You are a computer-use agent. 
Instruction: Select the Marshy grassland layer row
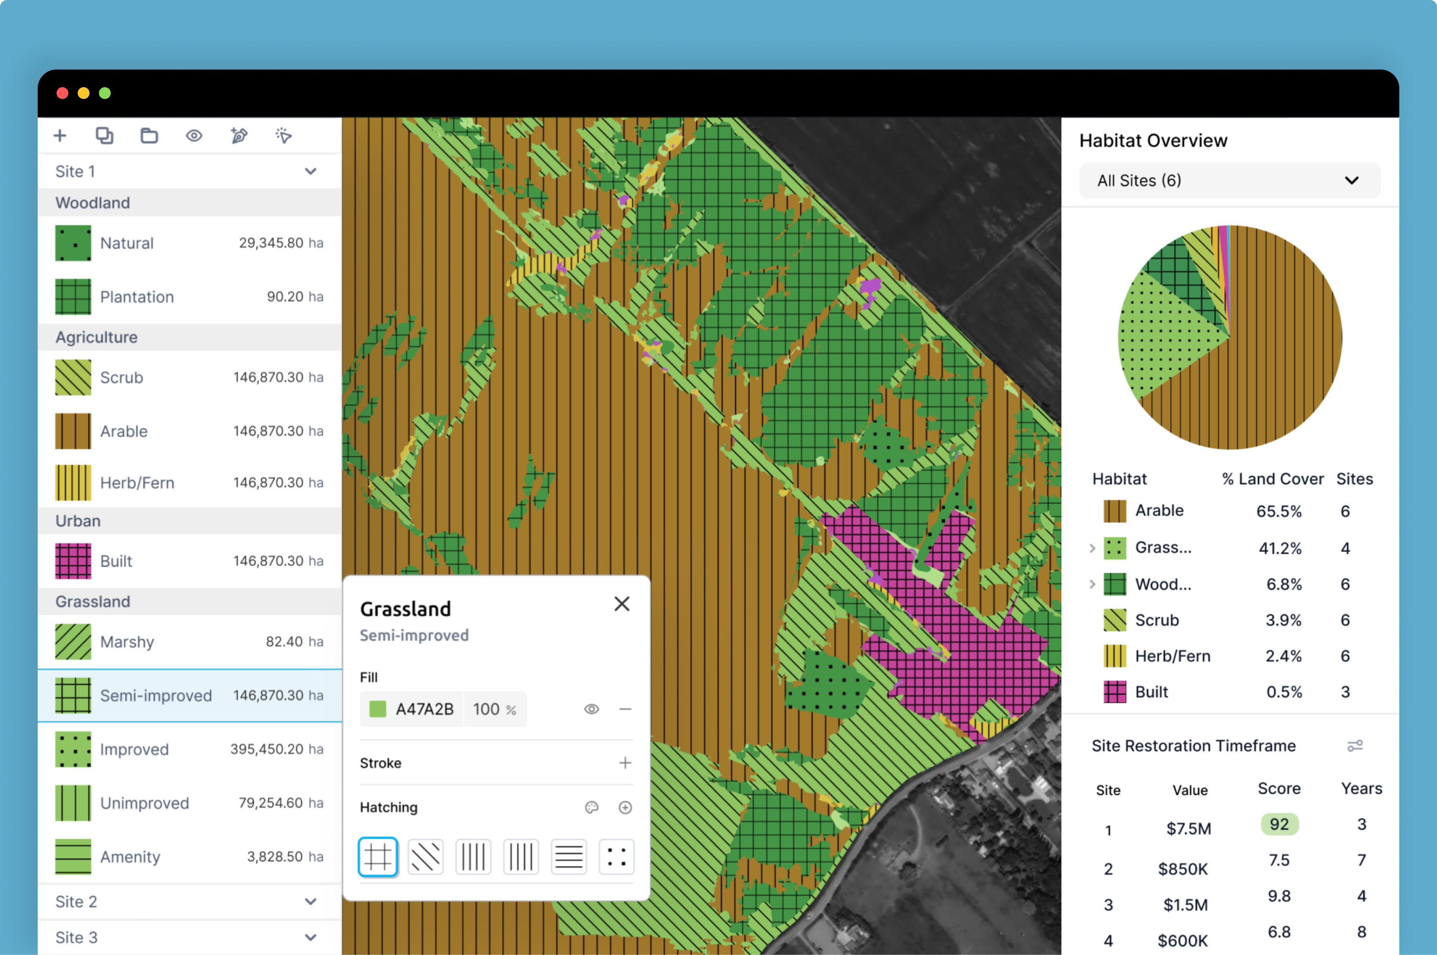(x=190, y=642)
